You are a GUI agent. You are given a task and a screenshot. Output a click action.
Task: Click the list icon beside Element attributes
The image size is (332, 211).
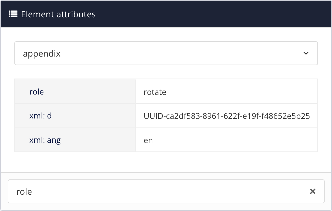coord(12,14)
